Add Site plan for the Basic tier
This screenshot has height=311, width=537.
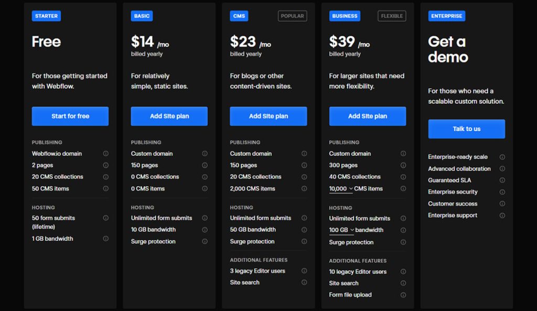(169, 116)
